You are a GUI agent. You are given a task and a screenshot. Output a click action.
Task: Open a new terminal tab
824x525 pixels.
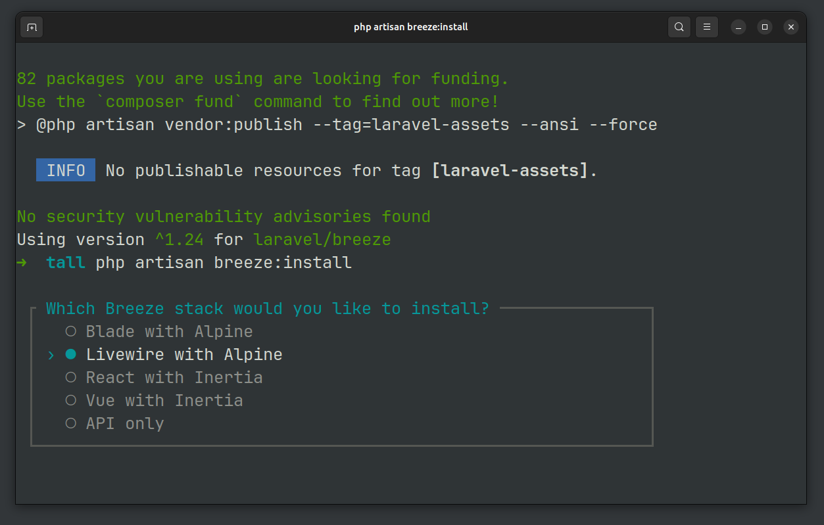(32, 27)
